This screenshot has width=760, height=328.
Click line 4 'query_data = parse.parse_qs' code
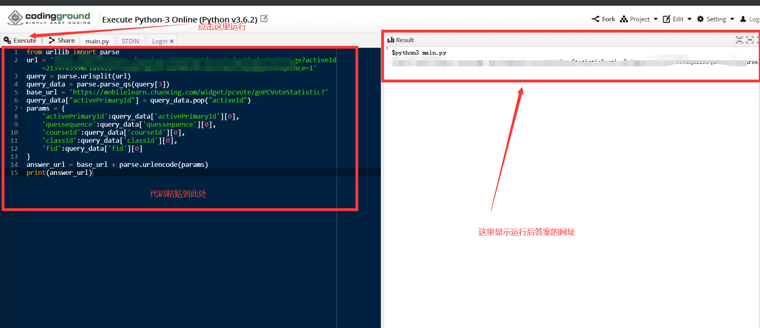point(98,84)
